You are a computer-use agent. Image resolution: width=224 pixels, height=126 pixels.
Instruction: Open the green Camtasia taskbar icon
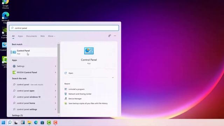[x=49, y=122]
